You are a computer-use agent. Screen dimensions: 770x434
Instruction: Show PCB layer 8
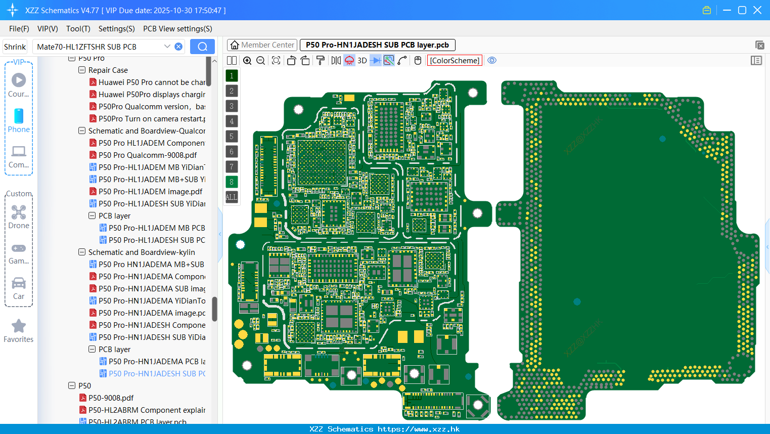pyautogui.click(x=232, y=182)
